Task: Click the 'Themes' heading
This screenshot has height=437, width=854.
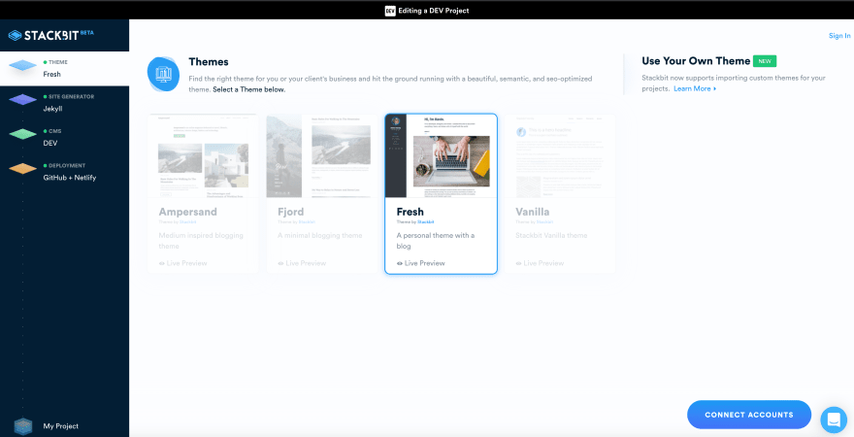Action: pyautogui.click(x=209, y=61)
